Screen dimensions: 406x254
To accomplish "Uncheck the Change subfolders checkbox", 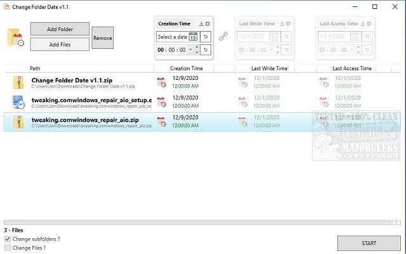I will point(8,239).
